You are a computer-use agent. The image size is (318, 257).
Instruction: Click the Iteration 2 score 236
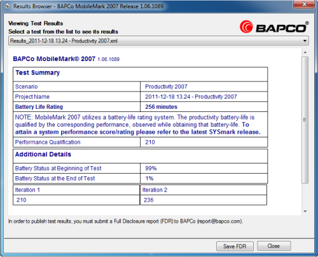point(148,200)
